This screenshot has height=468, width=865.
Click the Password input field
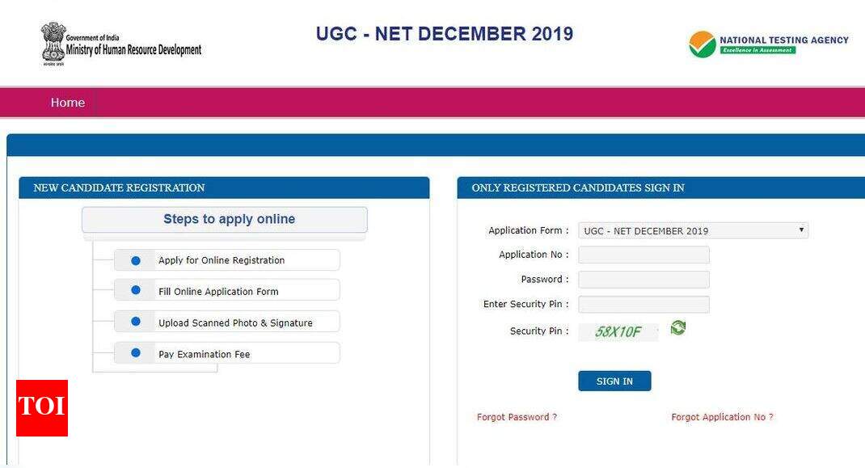(643, 279)
